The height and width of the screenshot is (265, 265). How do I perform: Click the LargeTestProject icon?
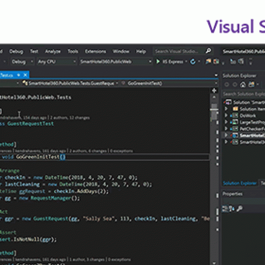[235, 122]
